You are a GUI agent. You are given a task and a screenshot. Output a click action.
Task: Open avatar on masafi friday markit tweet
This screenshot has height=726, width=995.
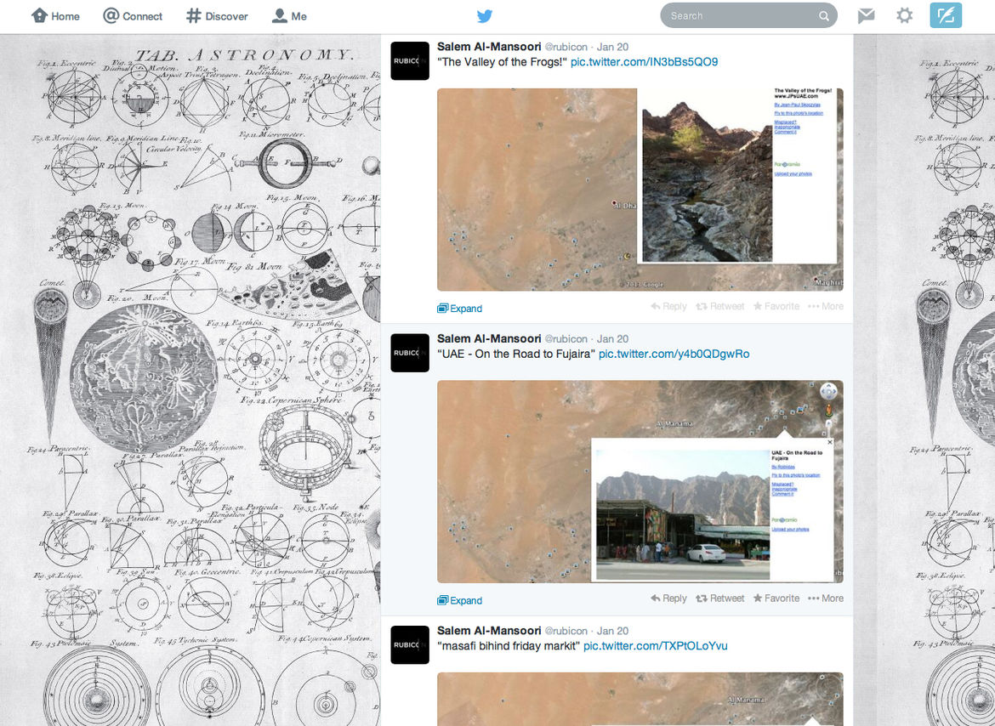410,644
